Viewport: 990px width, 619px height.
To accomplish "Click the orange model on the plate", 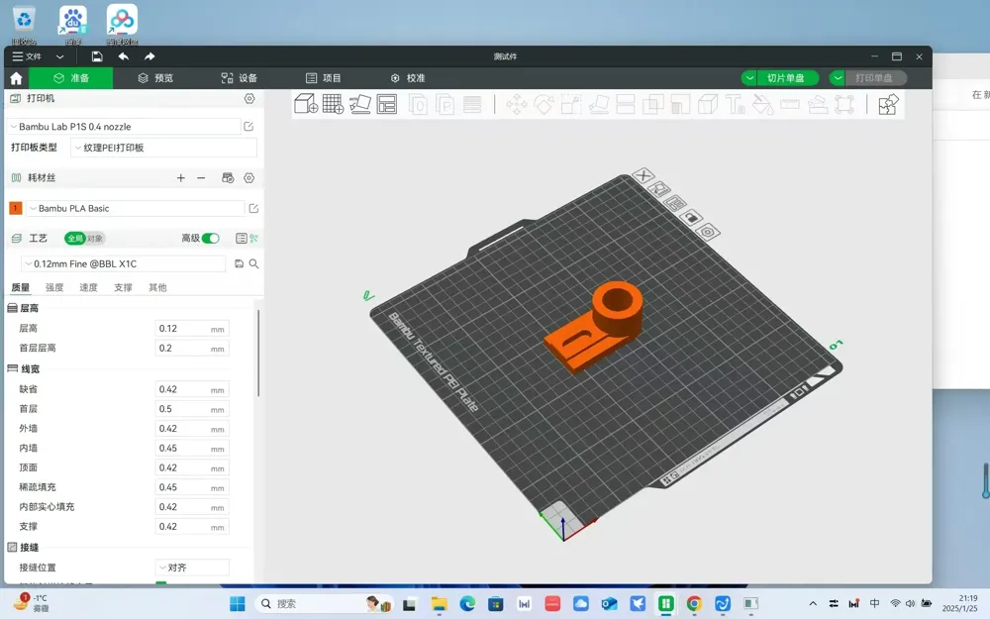I will point(593,325).
